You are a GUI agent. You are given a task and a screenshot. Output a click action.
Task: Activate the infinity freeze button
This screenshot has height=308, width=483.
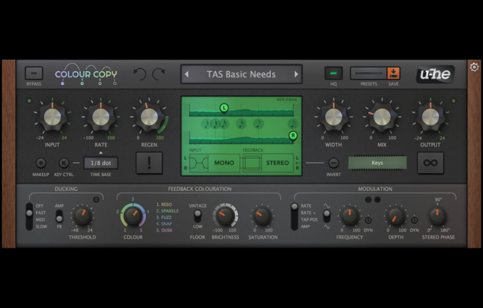430,163
